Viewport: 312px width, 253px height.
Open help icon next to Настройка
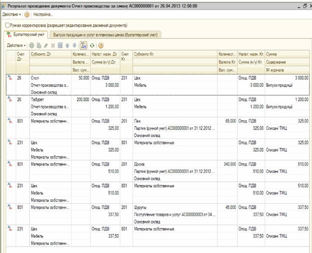[27, 14]
